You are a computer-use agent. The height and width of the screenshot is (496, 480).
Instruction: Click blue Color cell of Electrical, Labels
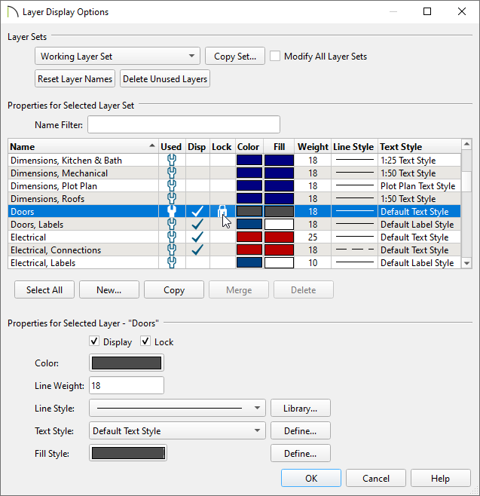click(x=249, y=262)
